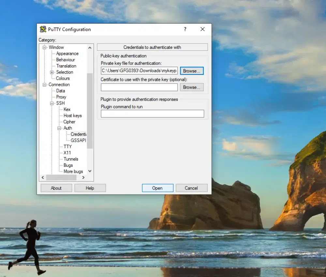Select Auth in category tree
Screen dimensions: 326x277
point(68,128)
